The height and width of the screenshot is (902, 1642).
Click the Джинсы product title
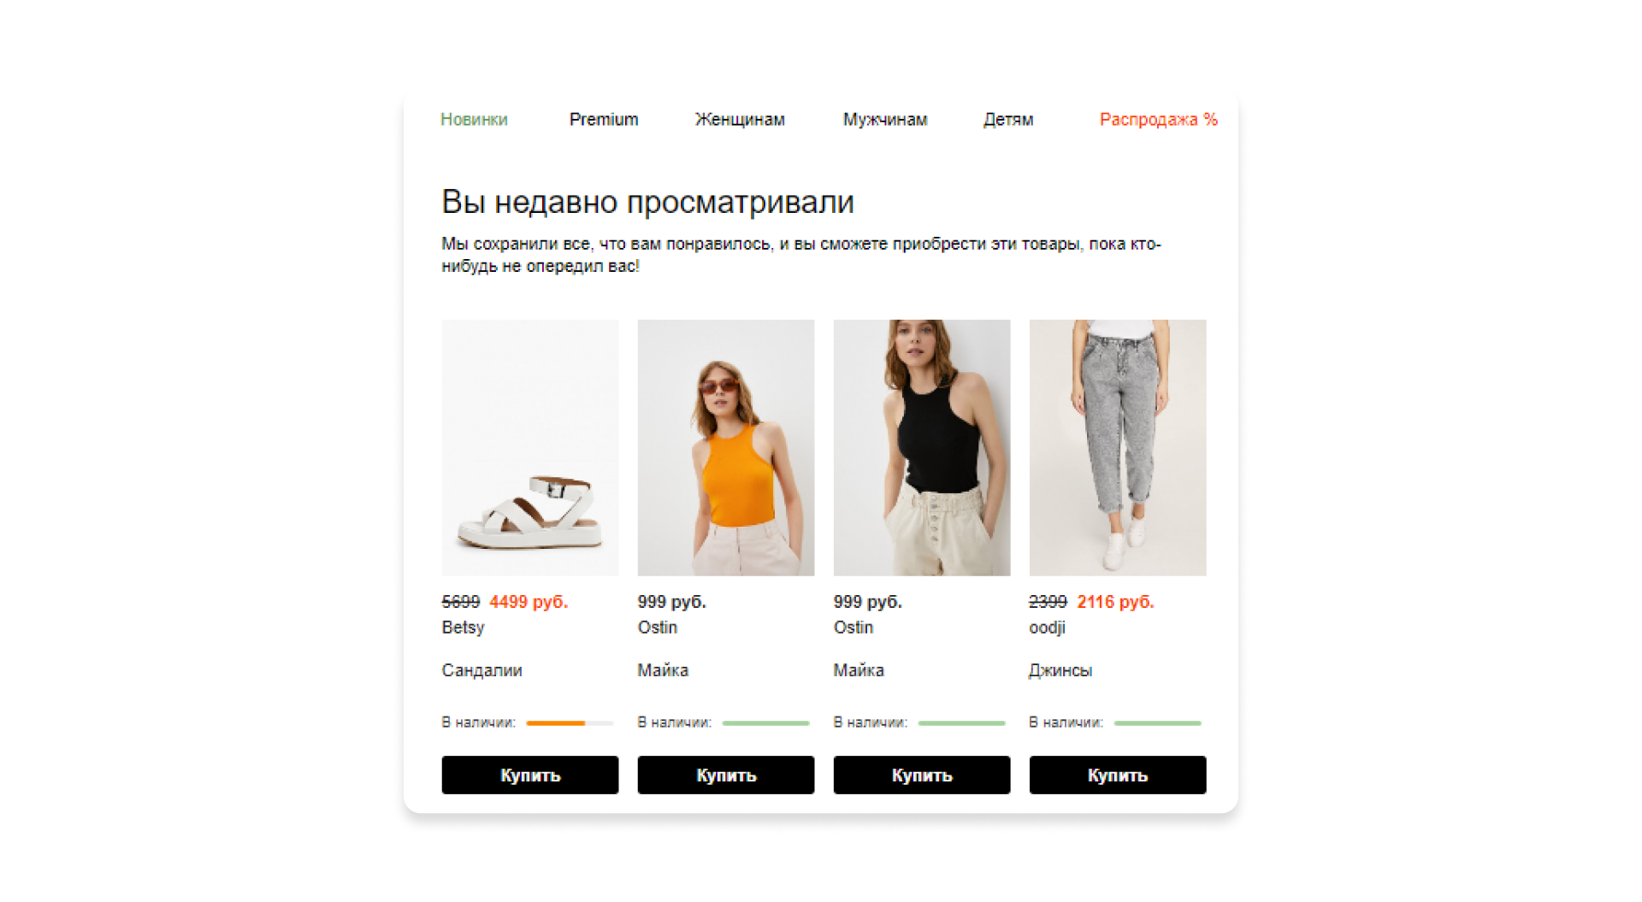[1060, 670]
